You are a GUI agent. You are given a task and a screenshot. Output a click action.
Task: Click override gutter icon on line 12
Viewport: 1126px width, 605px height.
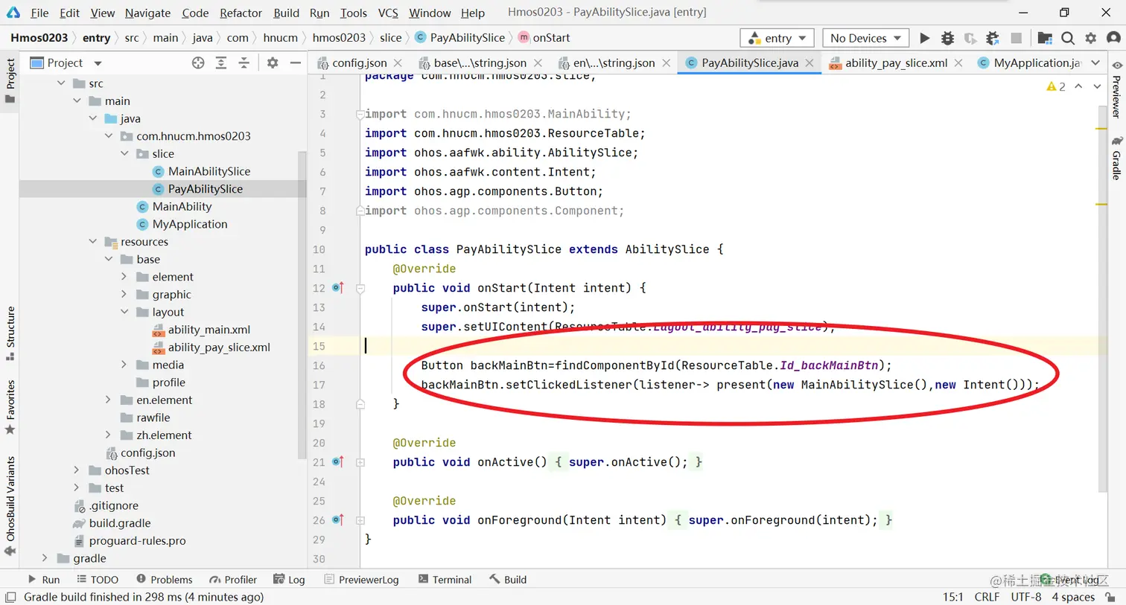tap(337, 288)
